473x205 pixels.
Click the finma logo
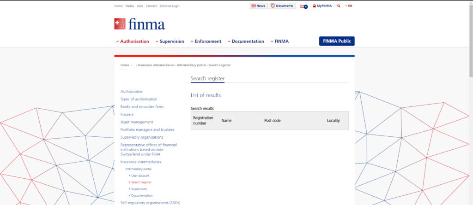coord(139,24)
